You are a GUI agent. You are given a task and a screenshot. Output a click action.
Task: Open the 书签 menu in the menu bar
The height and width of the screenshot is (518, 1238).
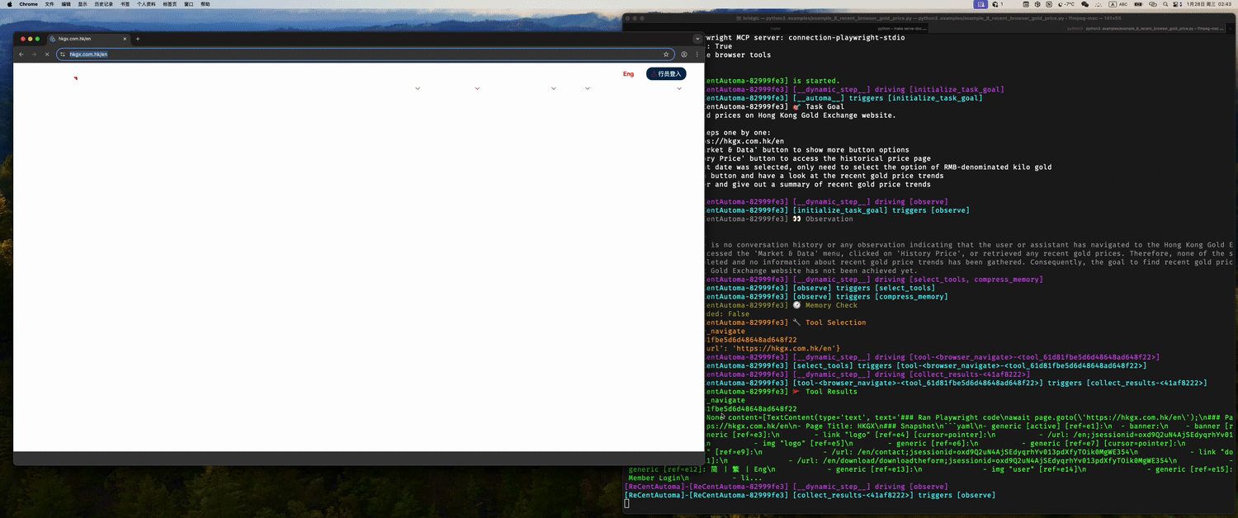(x=125, y=4)
